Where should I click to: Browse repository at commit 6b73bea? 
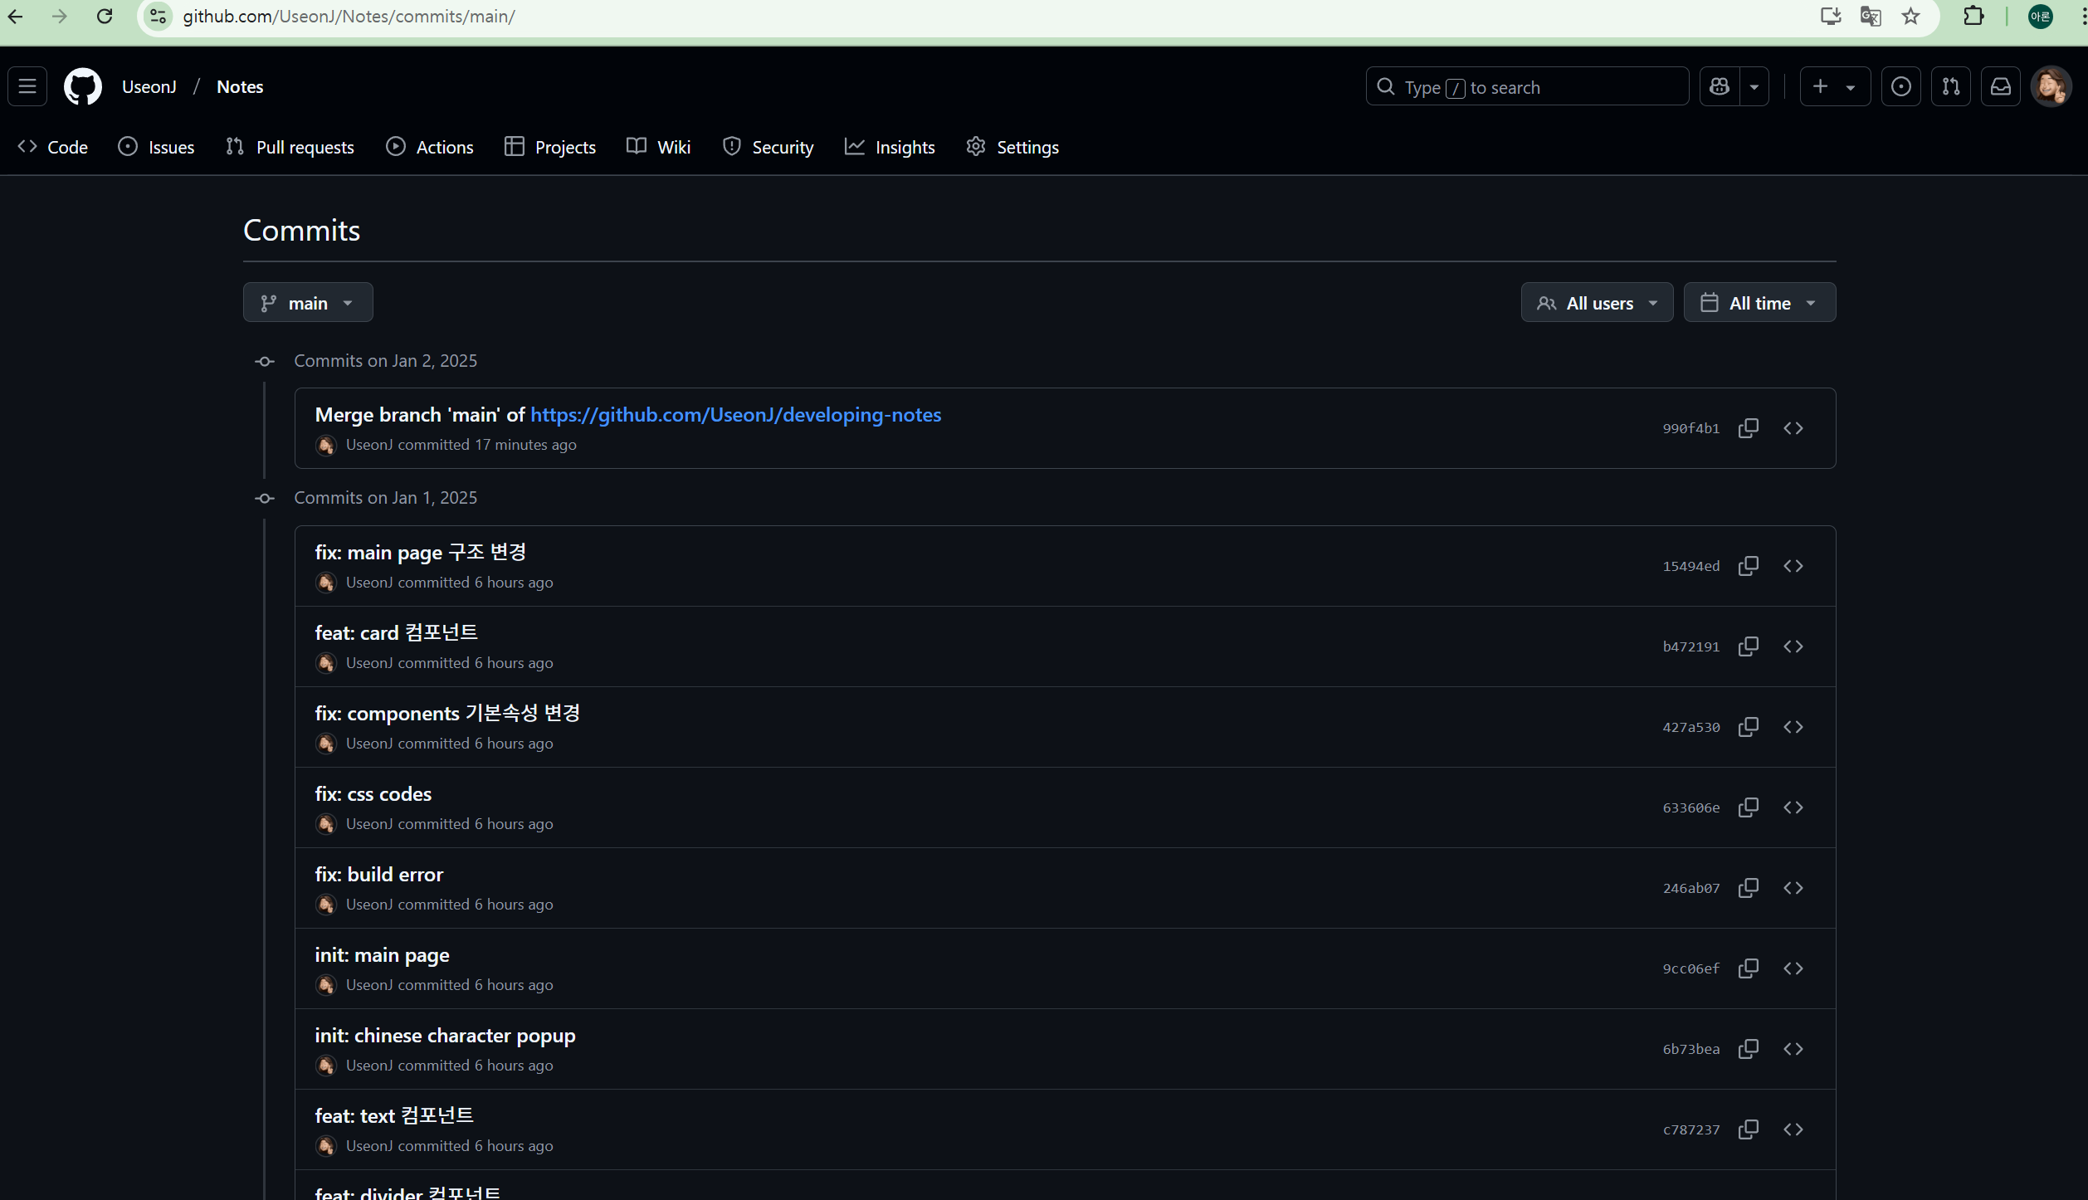coord(1793,1049)
